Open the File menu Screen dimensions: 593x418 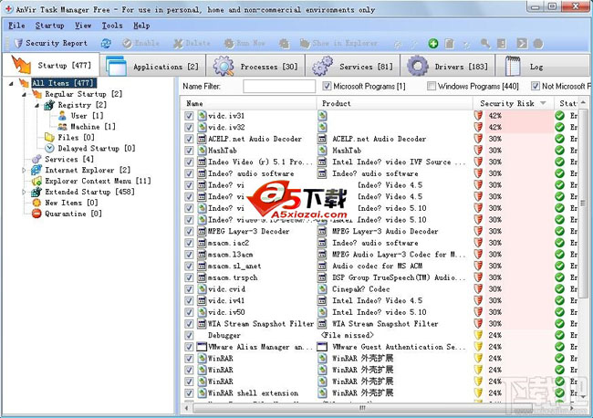point(16,26)
